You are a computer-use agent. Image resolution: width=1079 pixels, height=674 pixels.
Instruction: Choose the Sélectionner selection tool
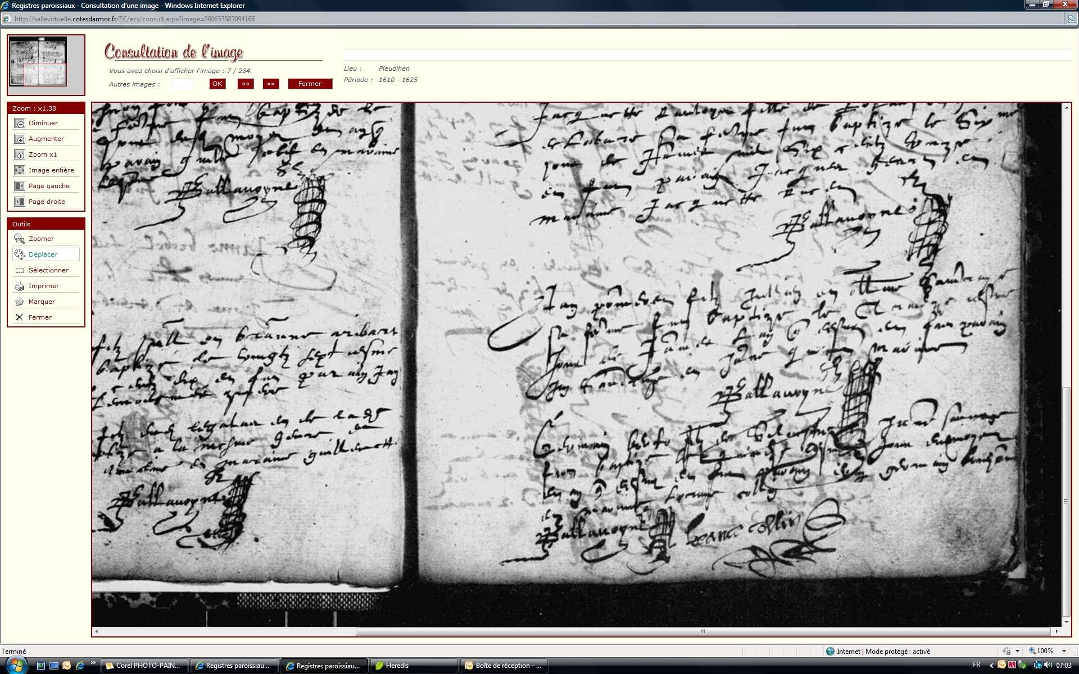click(20, 270)
